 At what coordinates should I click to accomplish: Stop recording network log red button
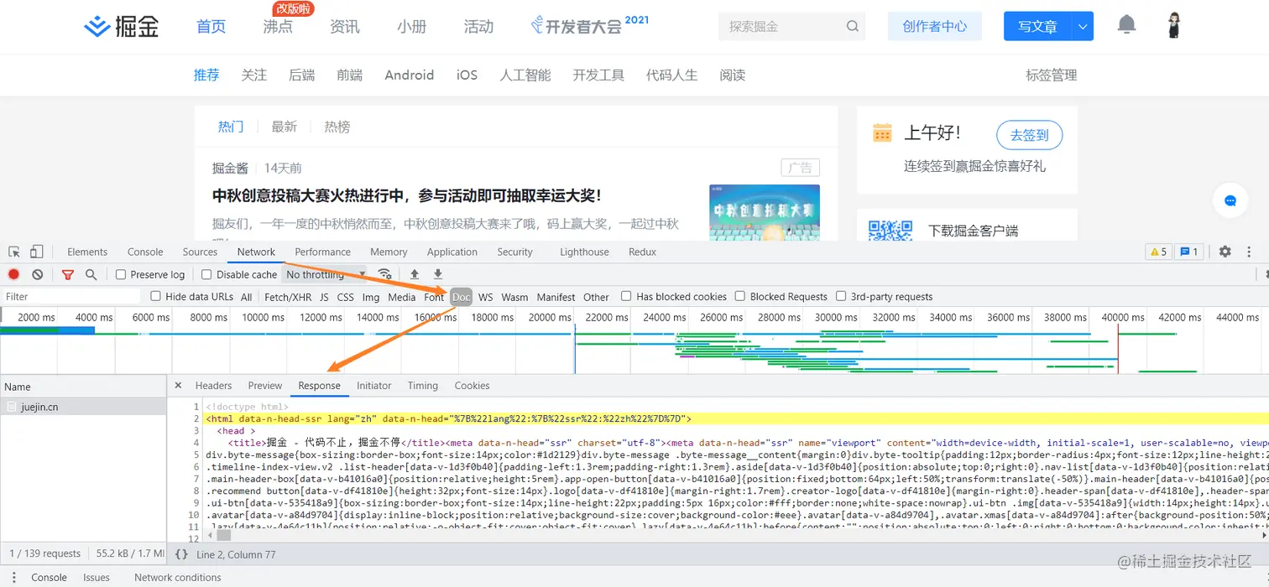click(x=13, y=274)
